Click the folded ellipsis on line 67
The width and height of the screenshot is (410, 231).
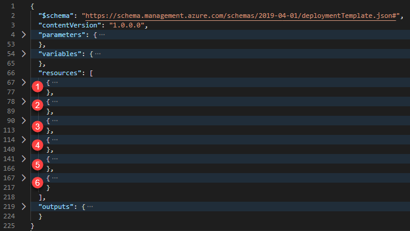click(55, 82)
